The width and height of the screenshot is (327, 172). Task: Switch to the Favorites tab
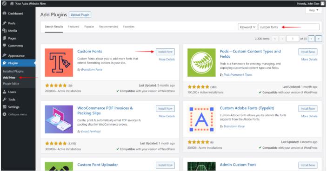pyautogui.click(x=129, y=26)
